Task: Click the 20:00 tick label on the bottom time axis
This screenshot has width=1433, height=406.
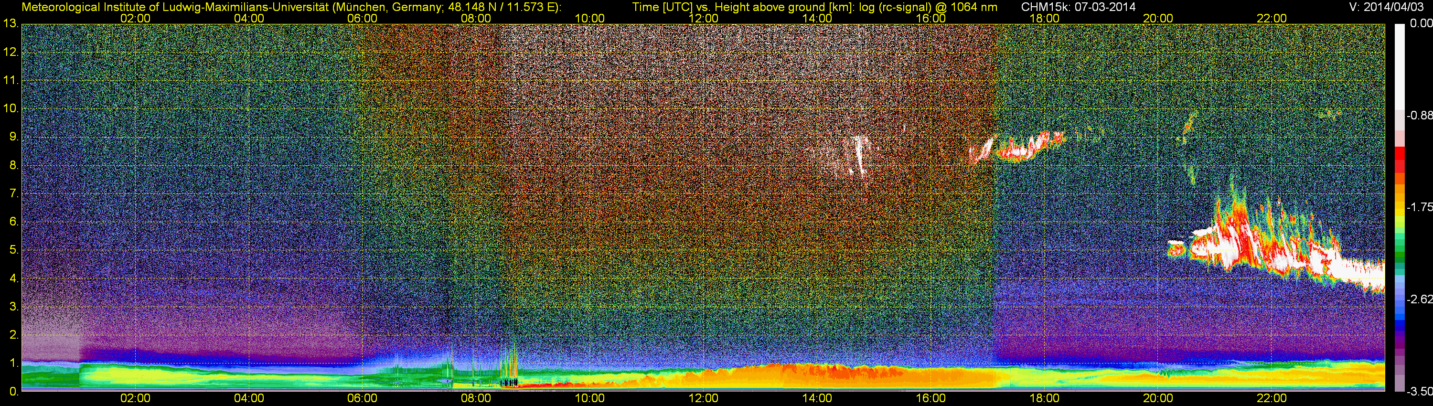Action: tap(1158, 398)
